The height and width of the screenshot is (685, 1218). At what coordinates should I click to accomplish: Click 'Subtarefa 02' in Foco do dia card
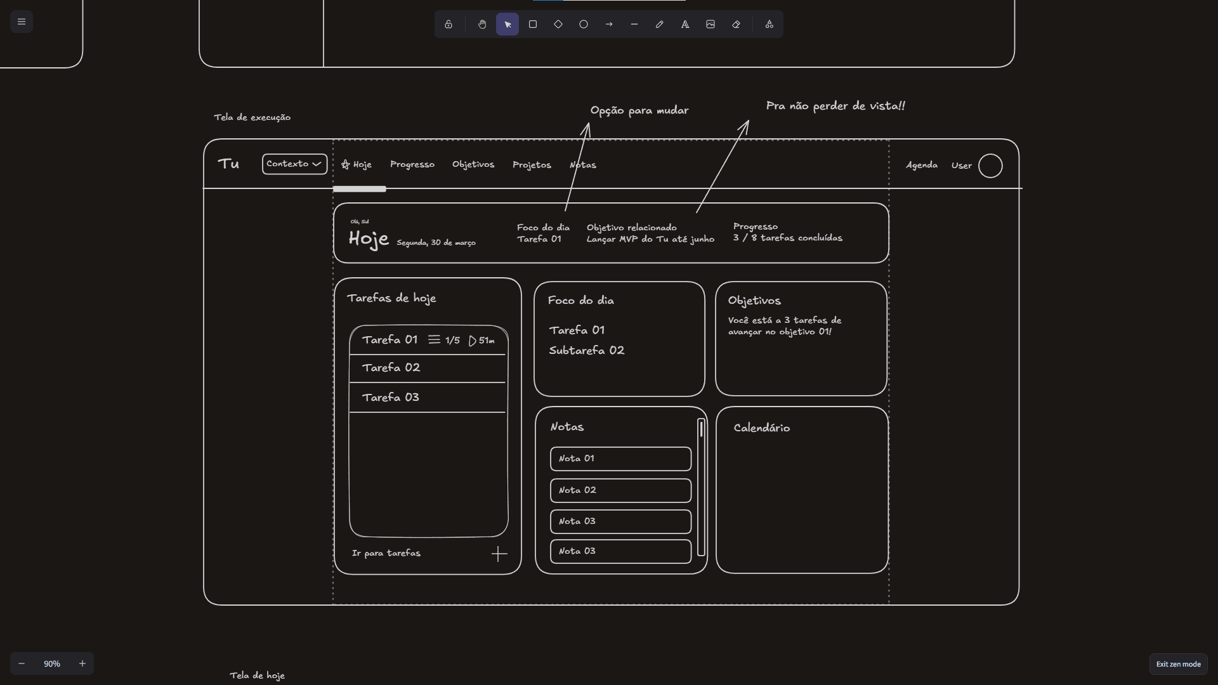pyautogui.click(x=587, y=351)
